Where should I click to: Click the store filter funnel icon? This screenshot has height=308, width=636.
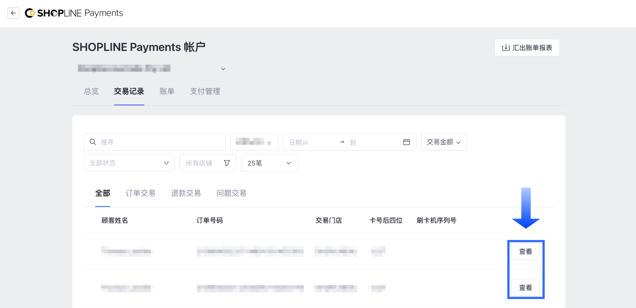pyautogui.click(x=227, y=163)
